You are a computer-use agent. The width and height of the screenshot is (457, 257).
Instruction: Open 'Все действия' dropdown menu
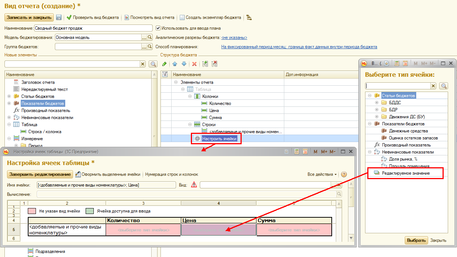(x=322, y=174)
